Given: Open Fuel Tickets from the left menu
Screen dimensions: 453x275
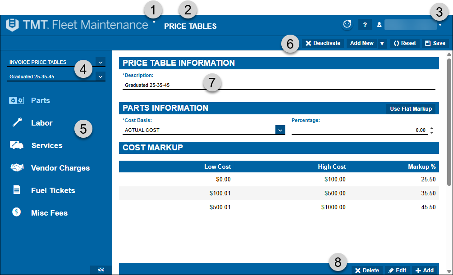Looking at the screenshot, I should pyautogui.click(x=16, y=190).
